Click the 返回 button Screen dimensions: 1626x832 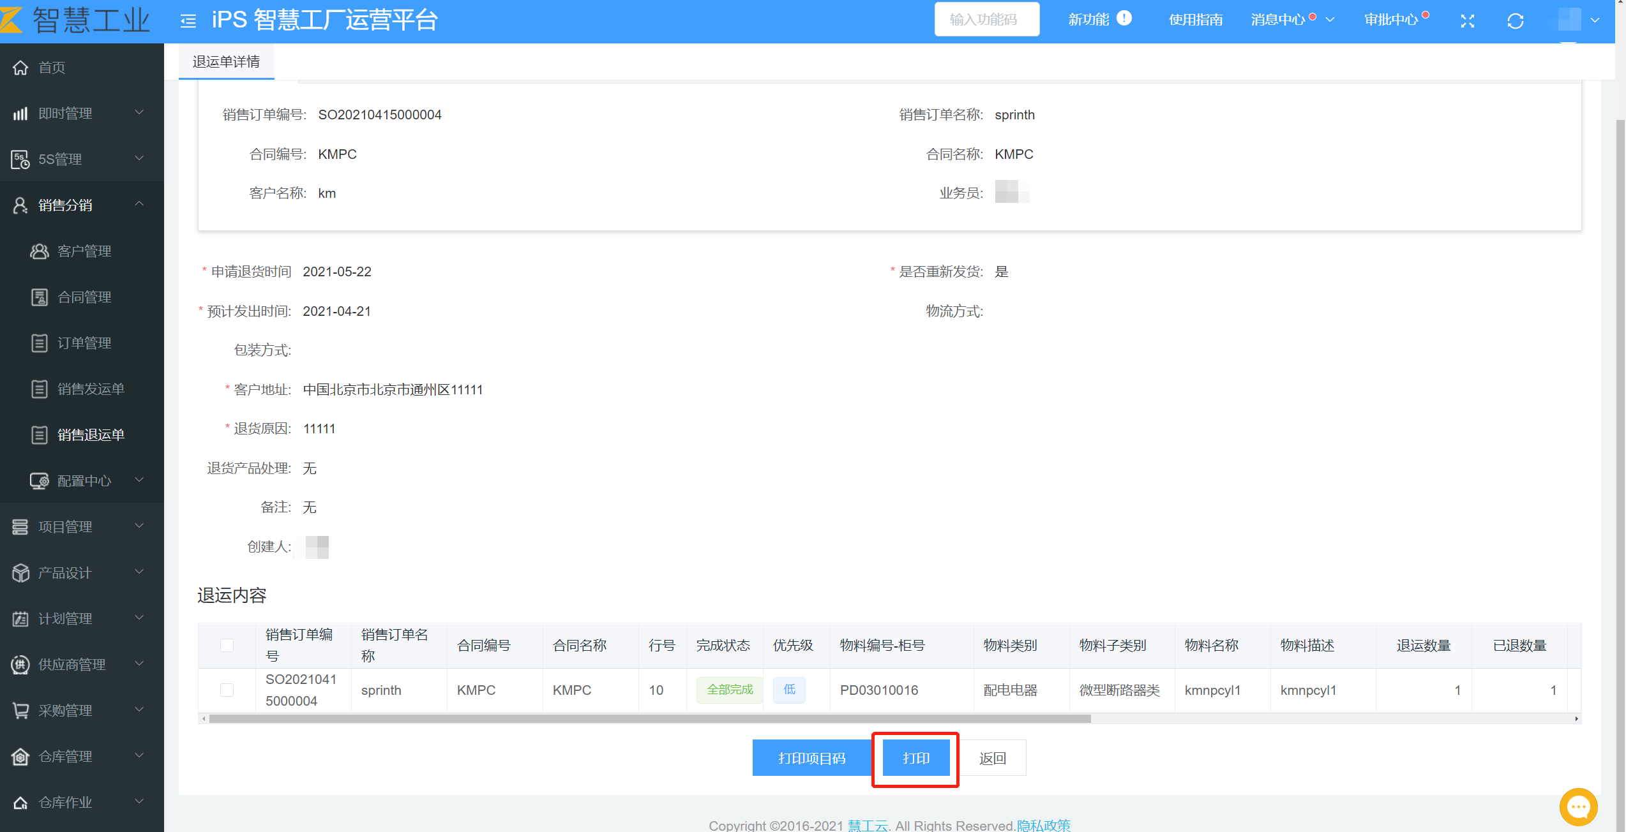[992, 758]
